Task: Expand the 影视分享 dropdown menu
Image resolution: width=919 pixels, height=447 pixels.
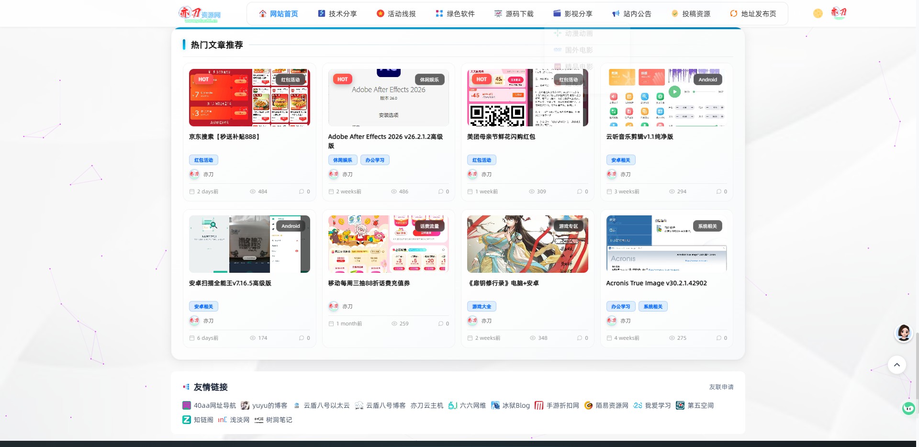Action: point(573,14)
